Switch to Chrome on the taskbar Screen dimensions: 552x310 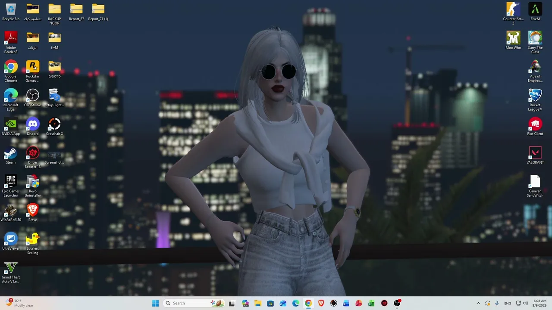[308, 303]
